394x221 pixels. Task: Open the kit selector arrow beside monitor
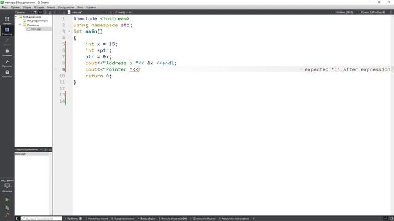click(x=12, y=187)
